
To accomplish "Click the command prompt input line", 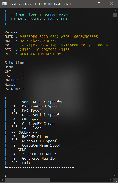I will tap(58, 176).
